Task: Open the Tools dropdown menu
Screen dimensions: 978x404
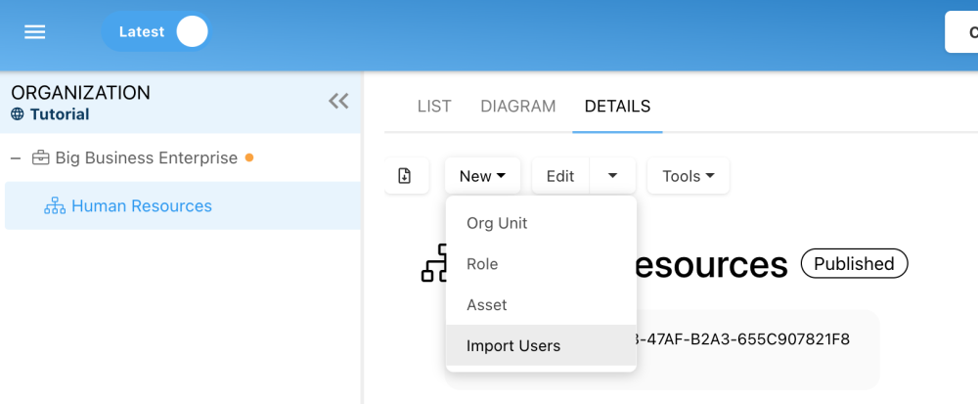Action: (688, 176)
